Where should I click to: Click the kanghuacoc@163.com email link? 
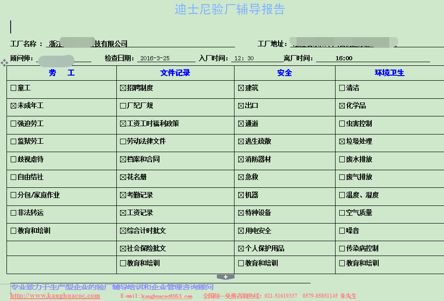167,296
